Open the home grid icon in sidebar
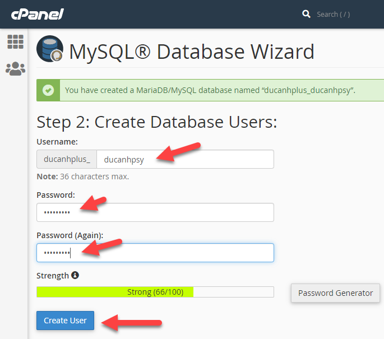Viewport: 384px width, 339px height. 16,41
